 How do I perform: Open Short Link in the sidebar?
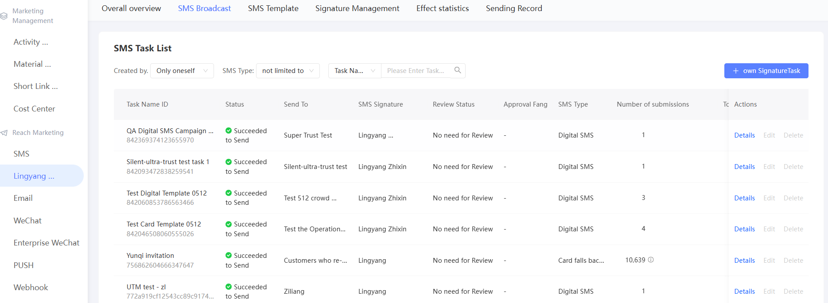point(36,86)
